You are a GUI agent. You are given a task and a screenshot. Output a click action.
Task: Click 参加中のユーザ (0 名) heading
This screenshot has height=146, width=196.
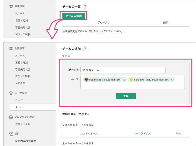pyautogui.click(x=75, y=114)
